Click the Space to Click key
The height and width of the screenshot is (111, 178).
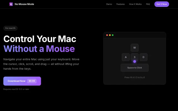(x=135, y=68)
